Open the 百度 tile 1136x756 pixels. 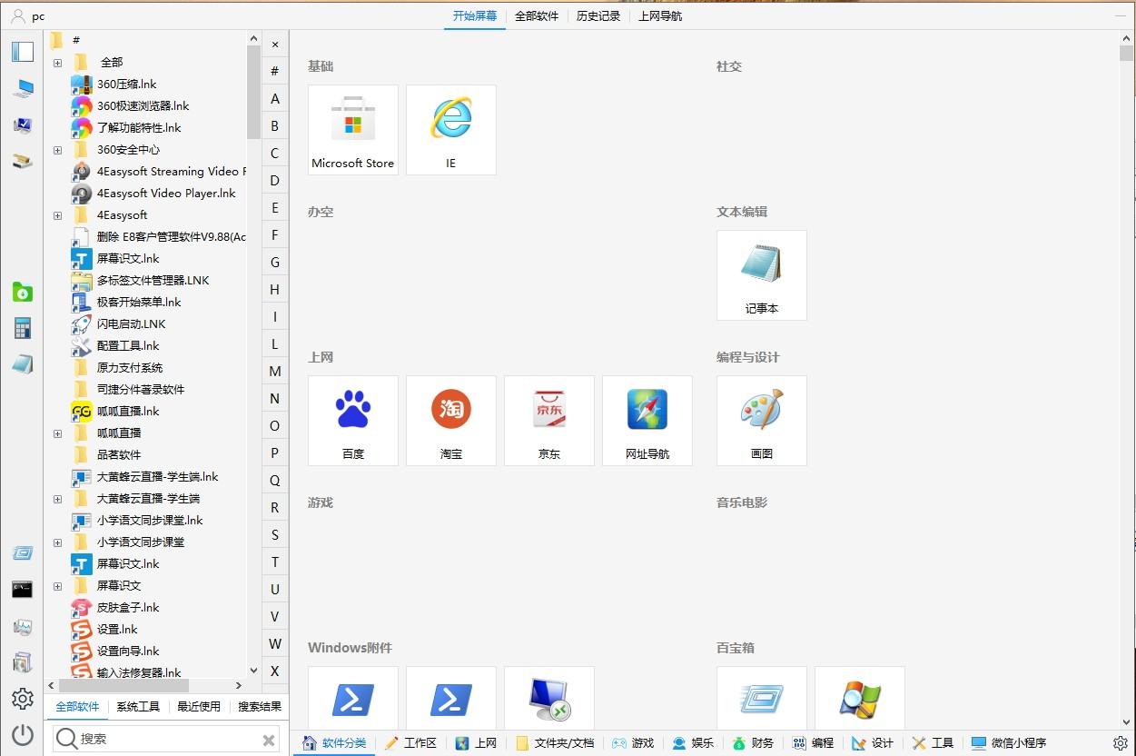tap(353, 421)
